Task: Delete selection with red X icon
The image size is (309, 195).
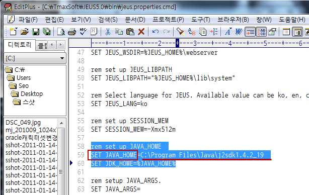Action: click(x=141, y=32)
